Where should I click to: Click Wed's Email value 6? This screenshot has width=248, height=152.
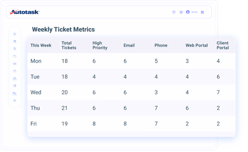pos(125,92)
